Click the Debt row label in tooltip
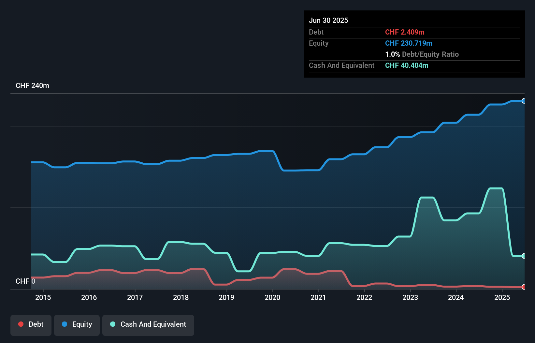535x343 pixels. [x=316, y=32]
